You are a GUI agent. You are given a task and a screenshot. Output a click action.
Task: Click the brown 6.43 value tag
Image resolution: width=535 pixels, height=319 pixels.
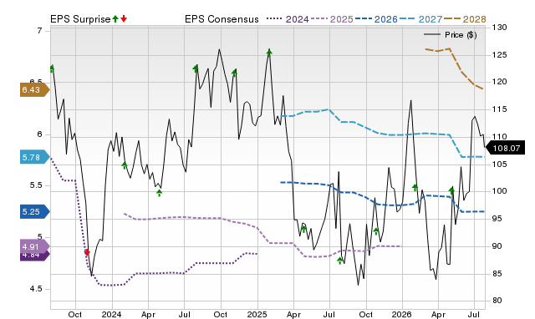[35, 89]
